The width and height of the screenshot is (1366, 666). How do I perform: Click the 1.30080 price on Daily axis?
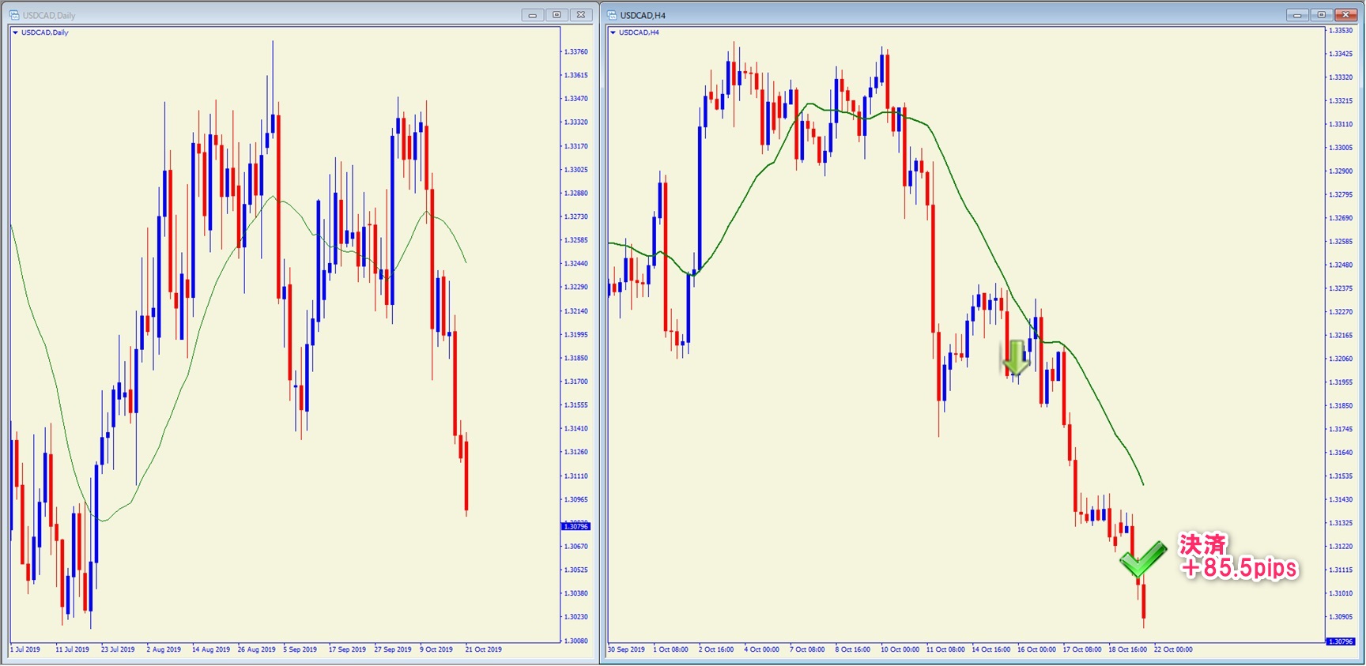tap(575, 641)
